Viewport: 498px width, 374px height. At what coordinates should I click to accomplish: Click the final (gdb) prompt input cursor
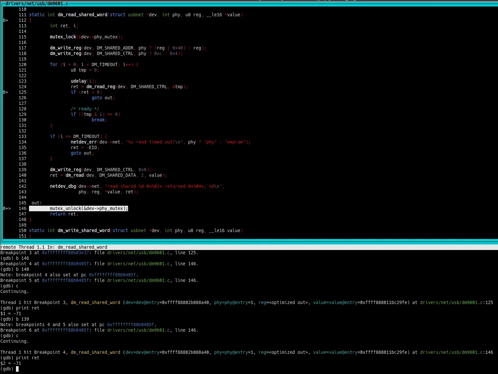17,369
